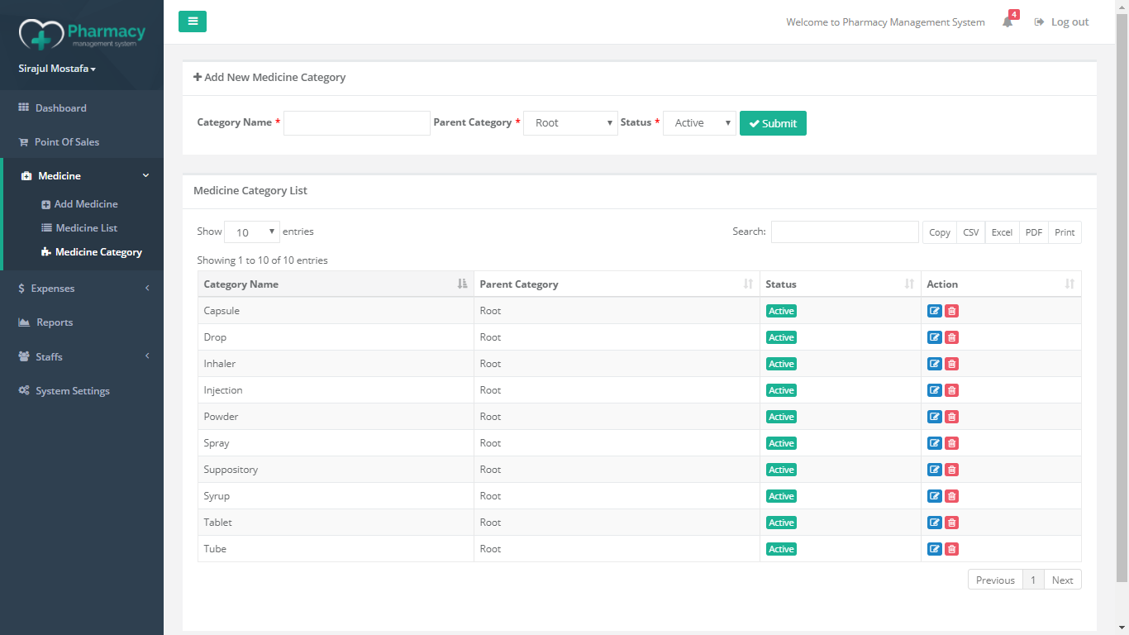Open the Reports page
This screenshot has width=1129, height=635.
click(x=54, y=322)
